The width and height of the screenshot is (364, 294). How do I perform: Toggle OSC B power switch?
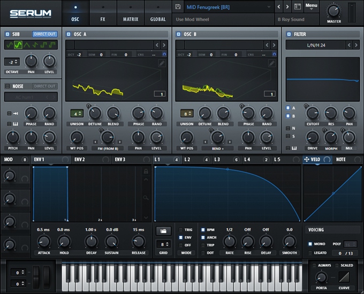[x=178, y=34]
